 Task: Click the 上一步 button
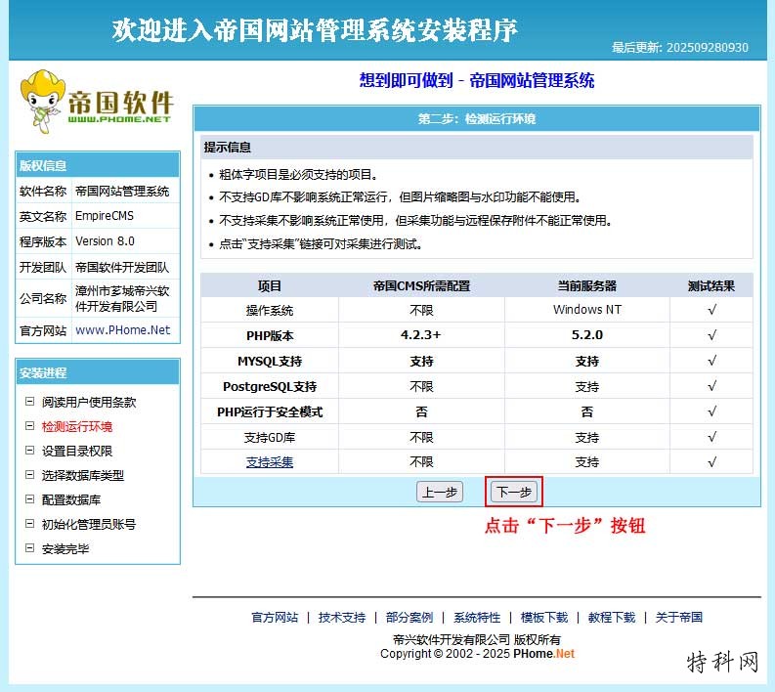pyautogui.click(x=440, y=492)
